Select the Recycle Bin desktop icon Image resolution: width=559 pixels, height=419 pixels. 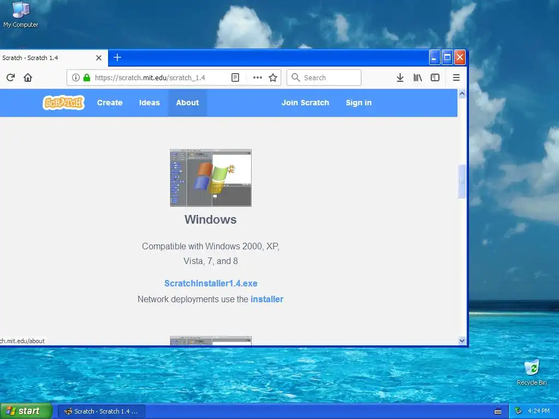pyautogui.click(x=532, y=373)
